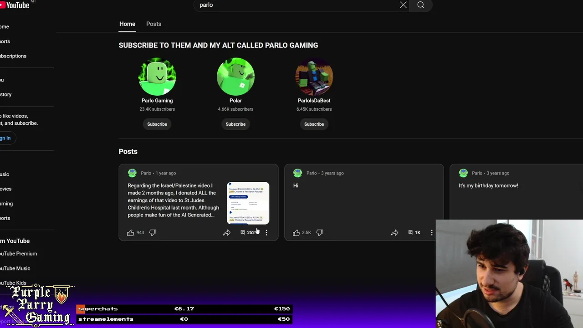
Task: Open comments on the donation post (252)
Action: click(x=248, y=232)
